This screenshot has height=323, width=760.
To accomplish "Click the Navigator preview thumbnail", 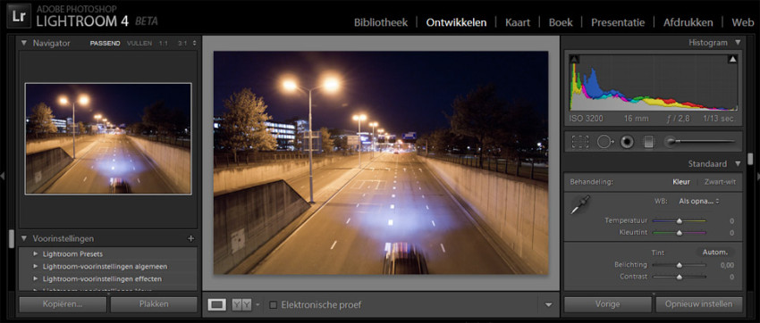I will (108, 138).
